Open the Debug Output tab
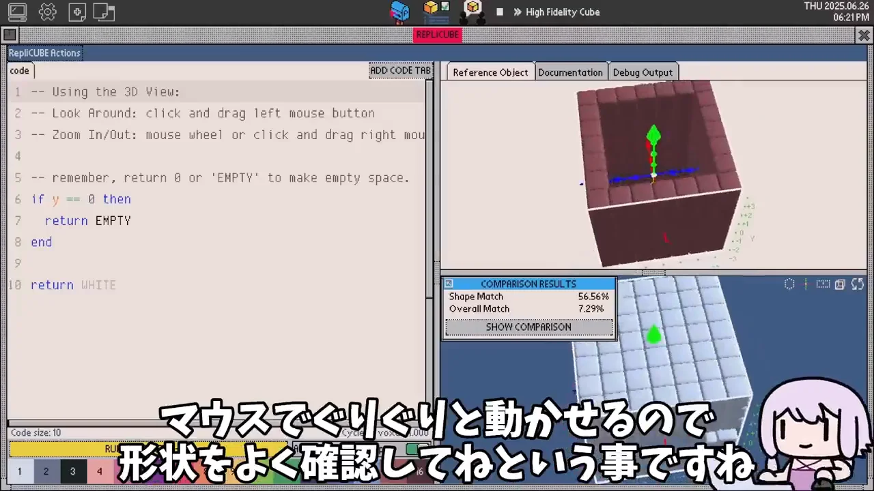874x491 pixels. [x=643, y=72]
